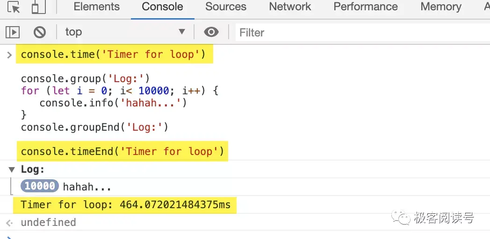Screen dimensions: 490x239
Task: Show the console sidebar panel
Action: (13, 32)
